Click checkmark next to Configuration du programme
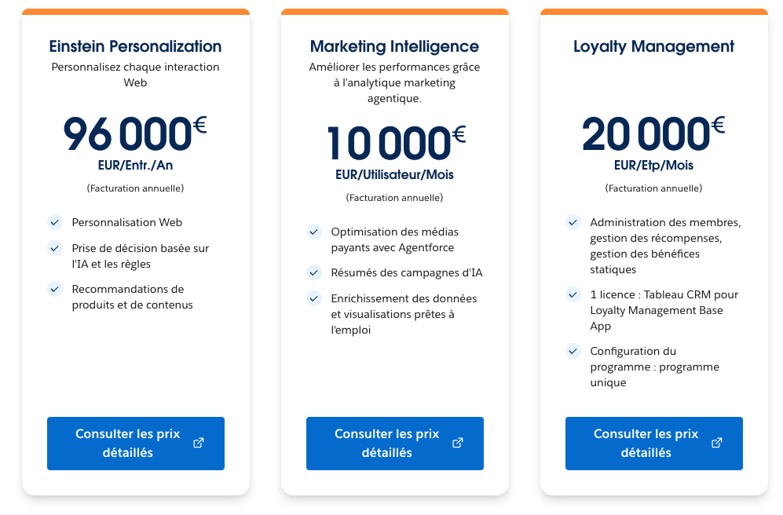 [x=573, y=351]
